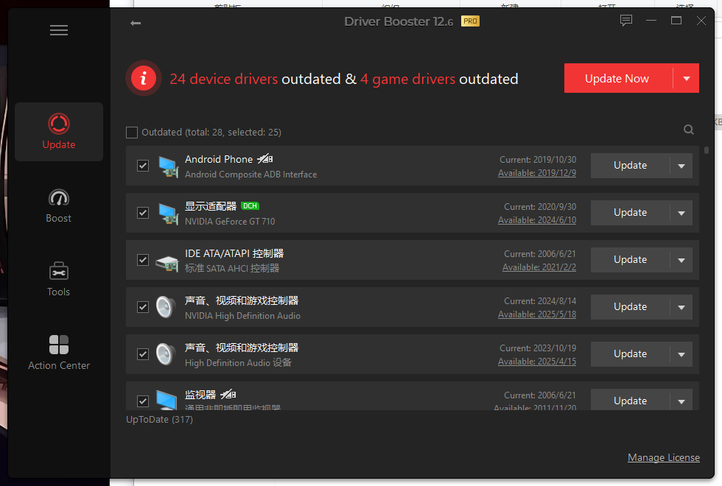Open the Update tab in sidebar
This screenshot has width=722, height=486.
point(59,132)
